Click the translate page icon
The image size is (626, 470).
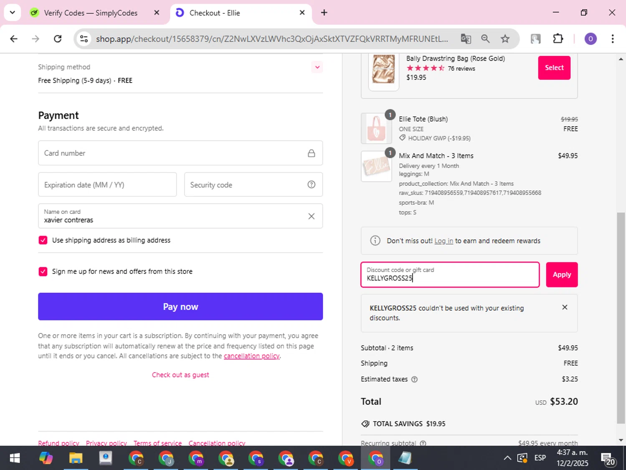pos(466,39)
